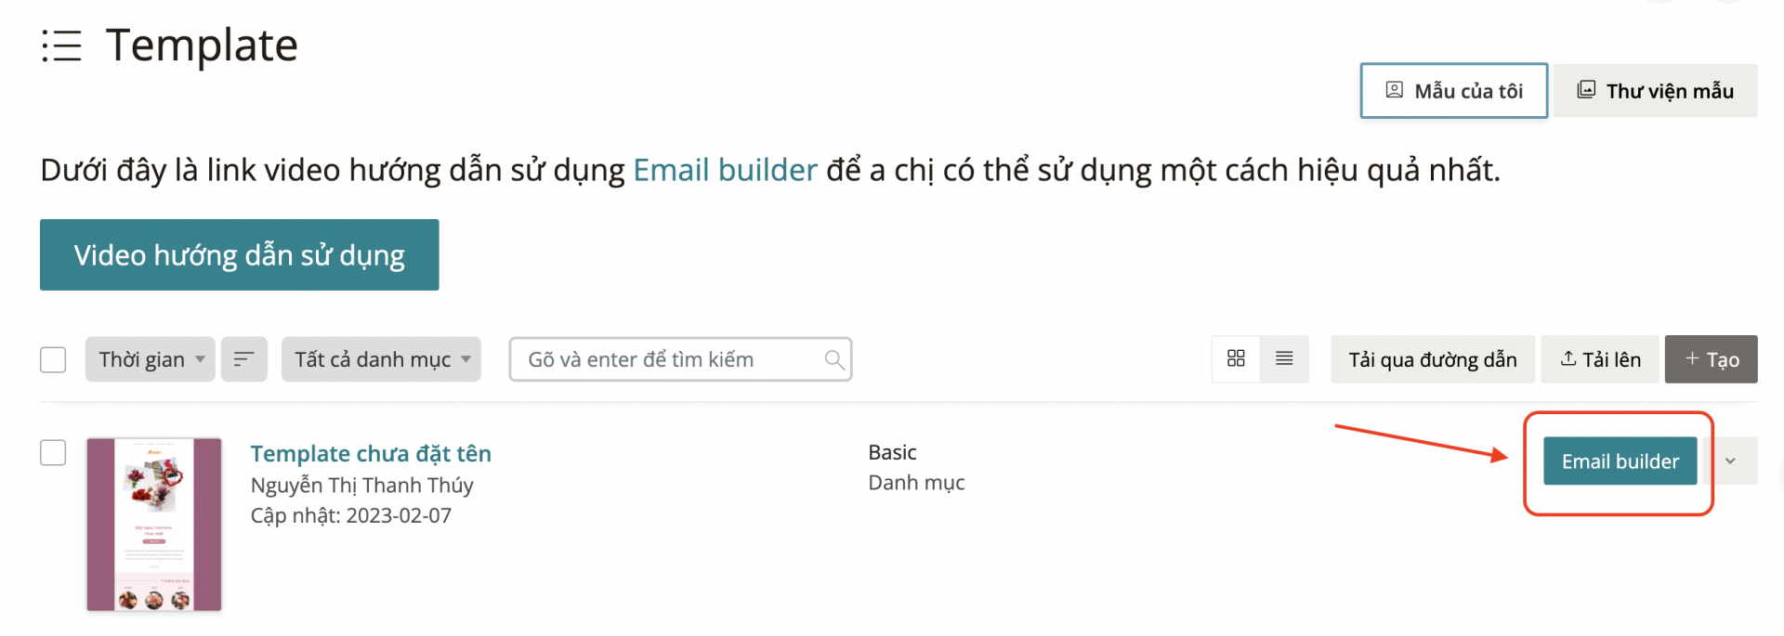Click the Video hướng dẫn sử dụng button
The height and width of the screenshot is (636, 1784).
[x=240, y=254]
